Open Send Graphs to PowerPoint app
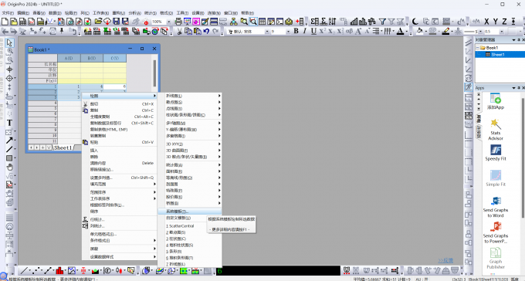Image resolution: width=525 pixels, height=281 pixels. [x=496, y=233]
